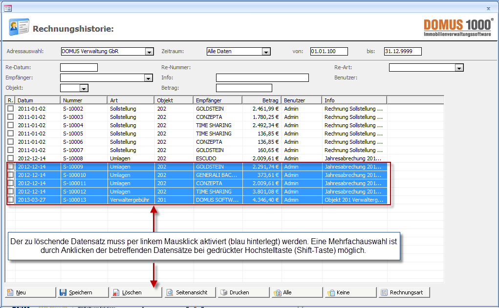499x308 pixels.
Task: Check the box for invoice S-10003
Action: point(10,117)
